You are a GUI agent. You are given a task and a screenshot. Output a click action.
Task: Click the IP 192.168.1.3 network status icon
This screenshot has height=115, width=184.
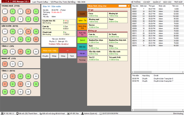click(2, 113)
